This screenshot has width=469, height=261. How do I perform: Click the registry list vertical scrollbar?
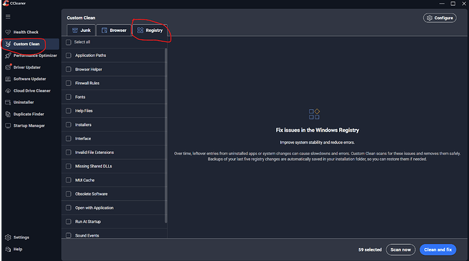166,136
